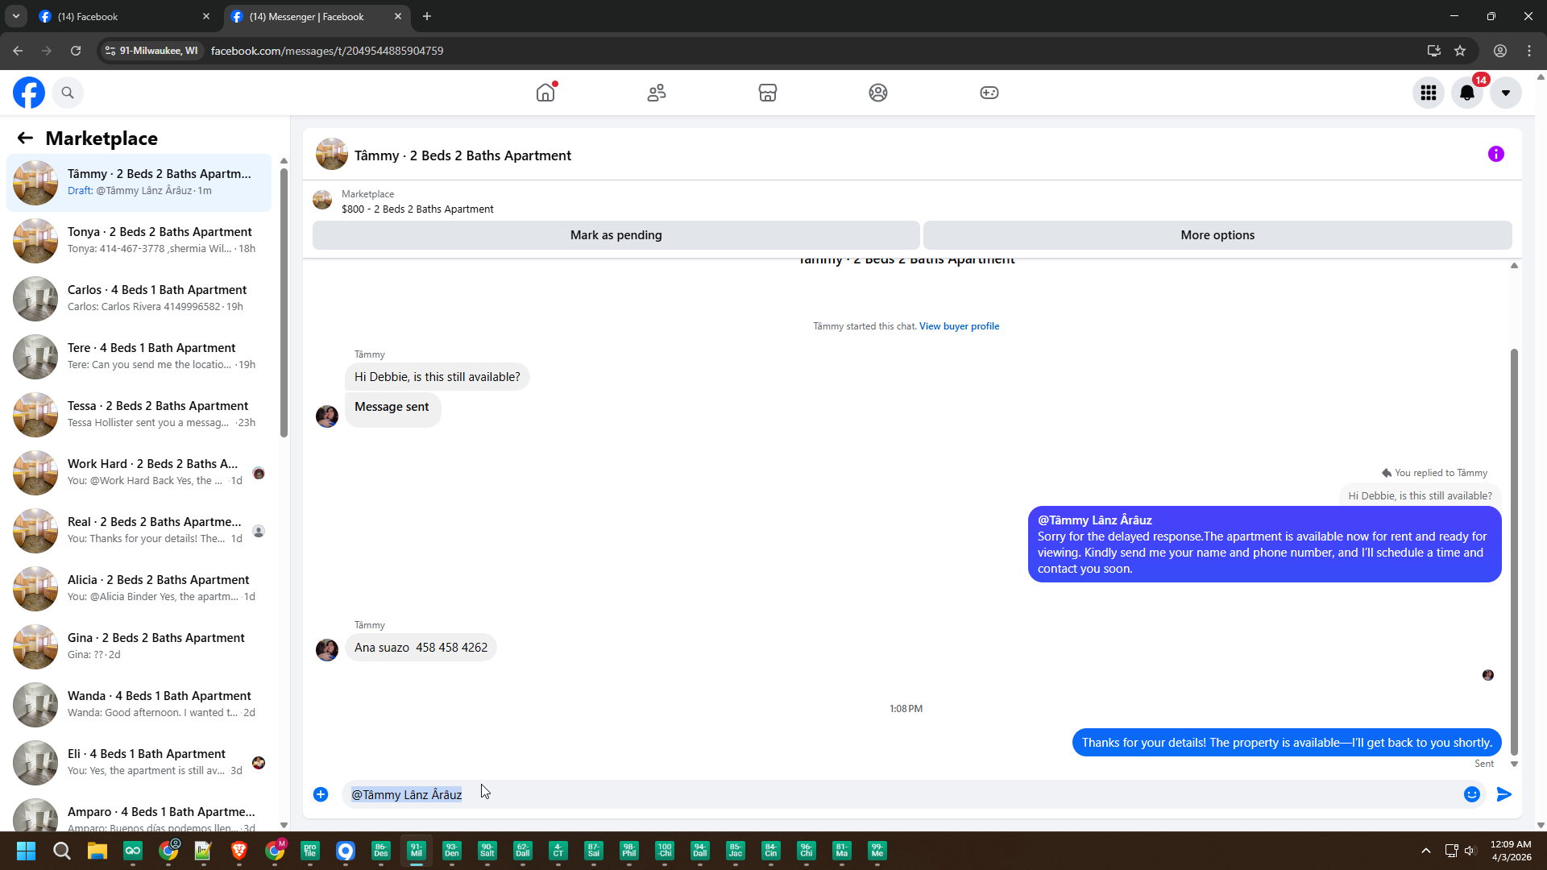Open the Eli 4 Beds 1 Bath conversation
The image size is (1547, 870).
139,763
